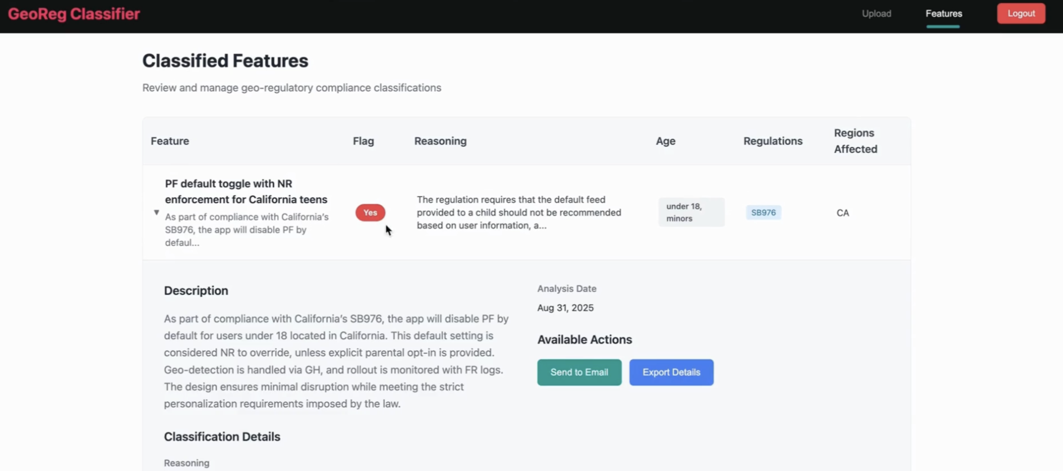Click the feature title about California teens
This screenshot has height=471, width=1063.
tap(246, 192)
